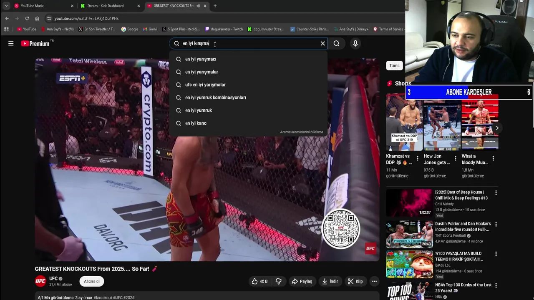The image size is (534, 300).
Task: Open YouTube bookmark
Action: pos(26,29)
